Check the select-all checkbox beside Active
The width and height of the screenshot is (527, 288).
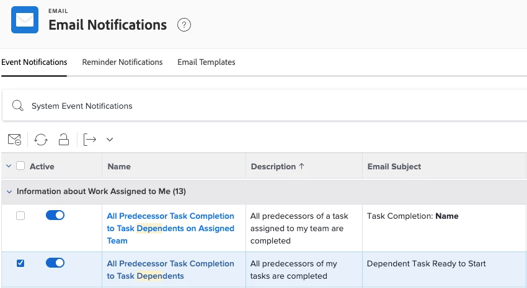pos(20,166)
